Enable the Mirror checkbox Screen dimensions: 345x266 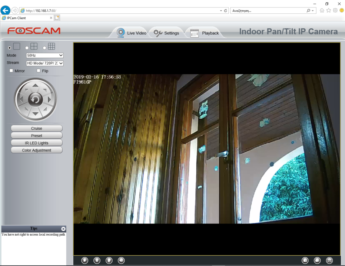tap(11, 71)
